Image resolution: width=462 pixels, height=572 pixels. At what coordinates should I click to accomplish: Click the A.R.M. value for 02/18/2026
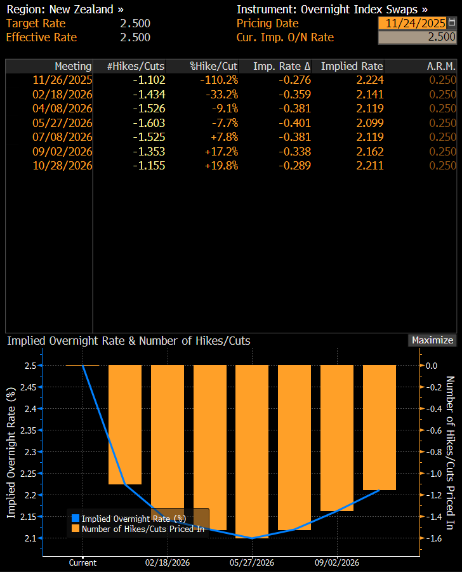coord(442,94)
